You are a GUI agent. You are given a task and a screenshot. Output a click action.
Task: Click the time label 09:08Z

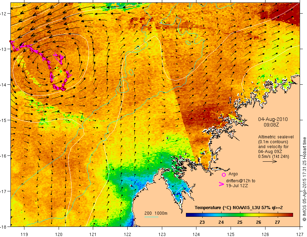tap(271, 125)
